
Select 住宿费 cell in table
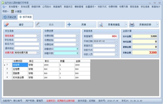click(x=20, y=69)
